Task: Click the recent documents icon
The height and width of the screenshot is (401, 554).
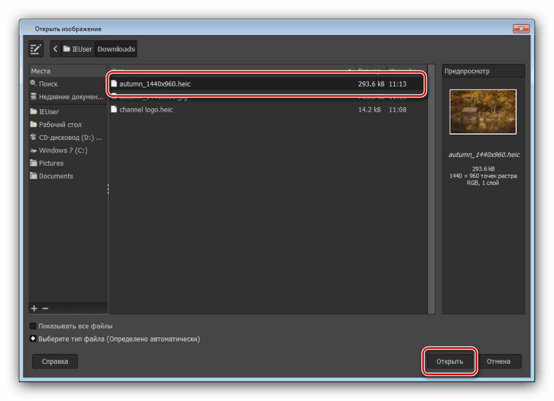Action: tap(33, 96)
